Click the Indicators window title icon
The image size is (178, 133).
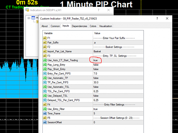coord(27,10)
